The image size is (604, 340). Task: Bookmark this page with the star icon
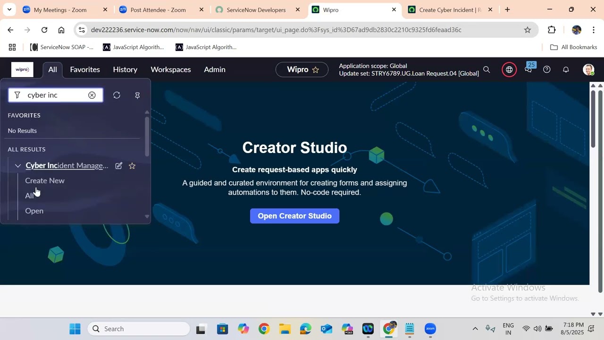tap(528, 30)
